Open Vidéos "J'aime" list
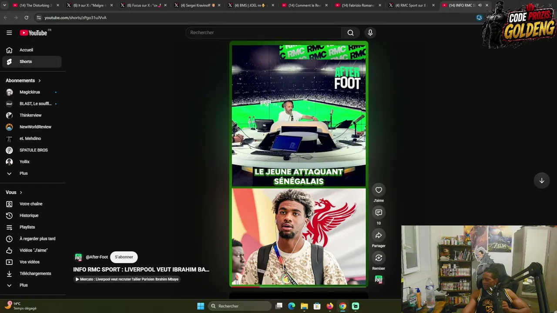Viewport: 557px width, 313px height. pos(32,250)
